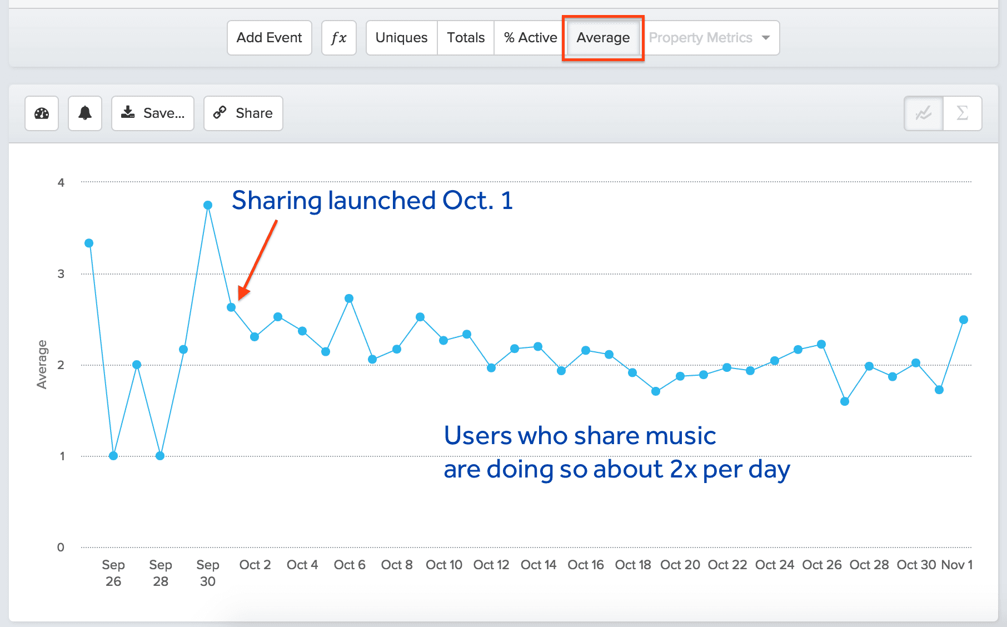The width and height of the screenshot is (1007, 627).
Task: Click the chain link icon on the Share button
Action: click(220, 113)
